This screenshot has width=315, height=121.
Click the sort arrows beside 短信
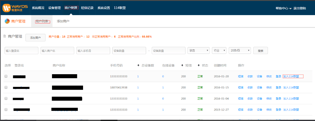pyautogui.click(x=182, y=65)
